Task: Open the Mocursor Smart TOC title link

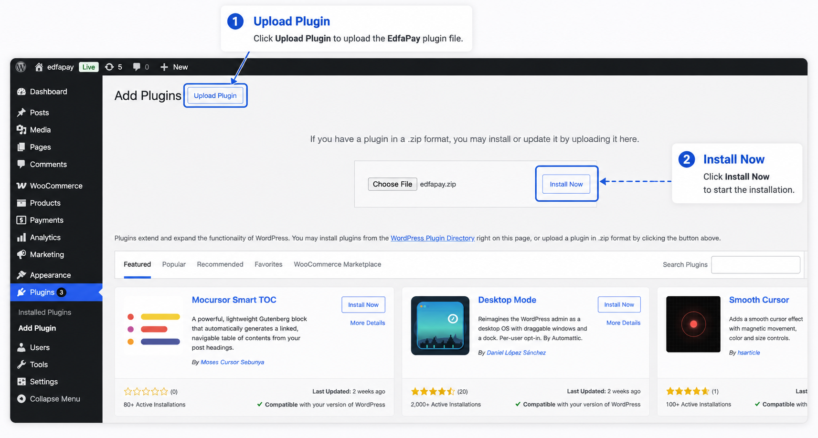Action: [x=234, y=300]
